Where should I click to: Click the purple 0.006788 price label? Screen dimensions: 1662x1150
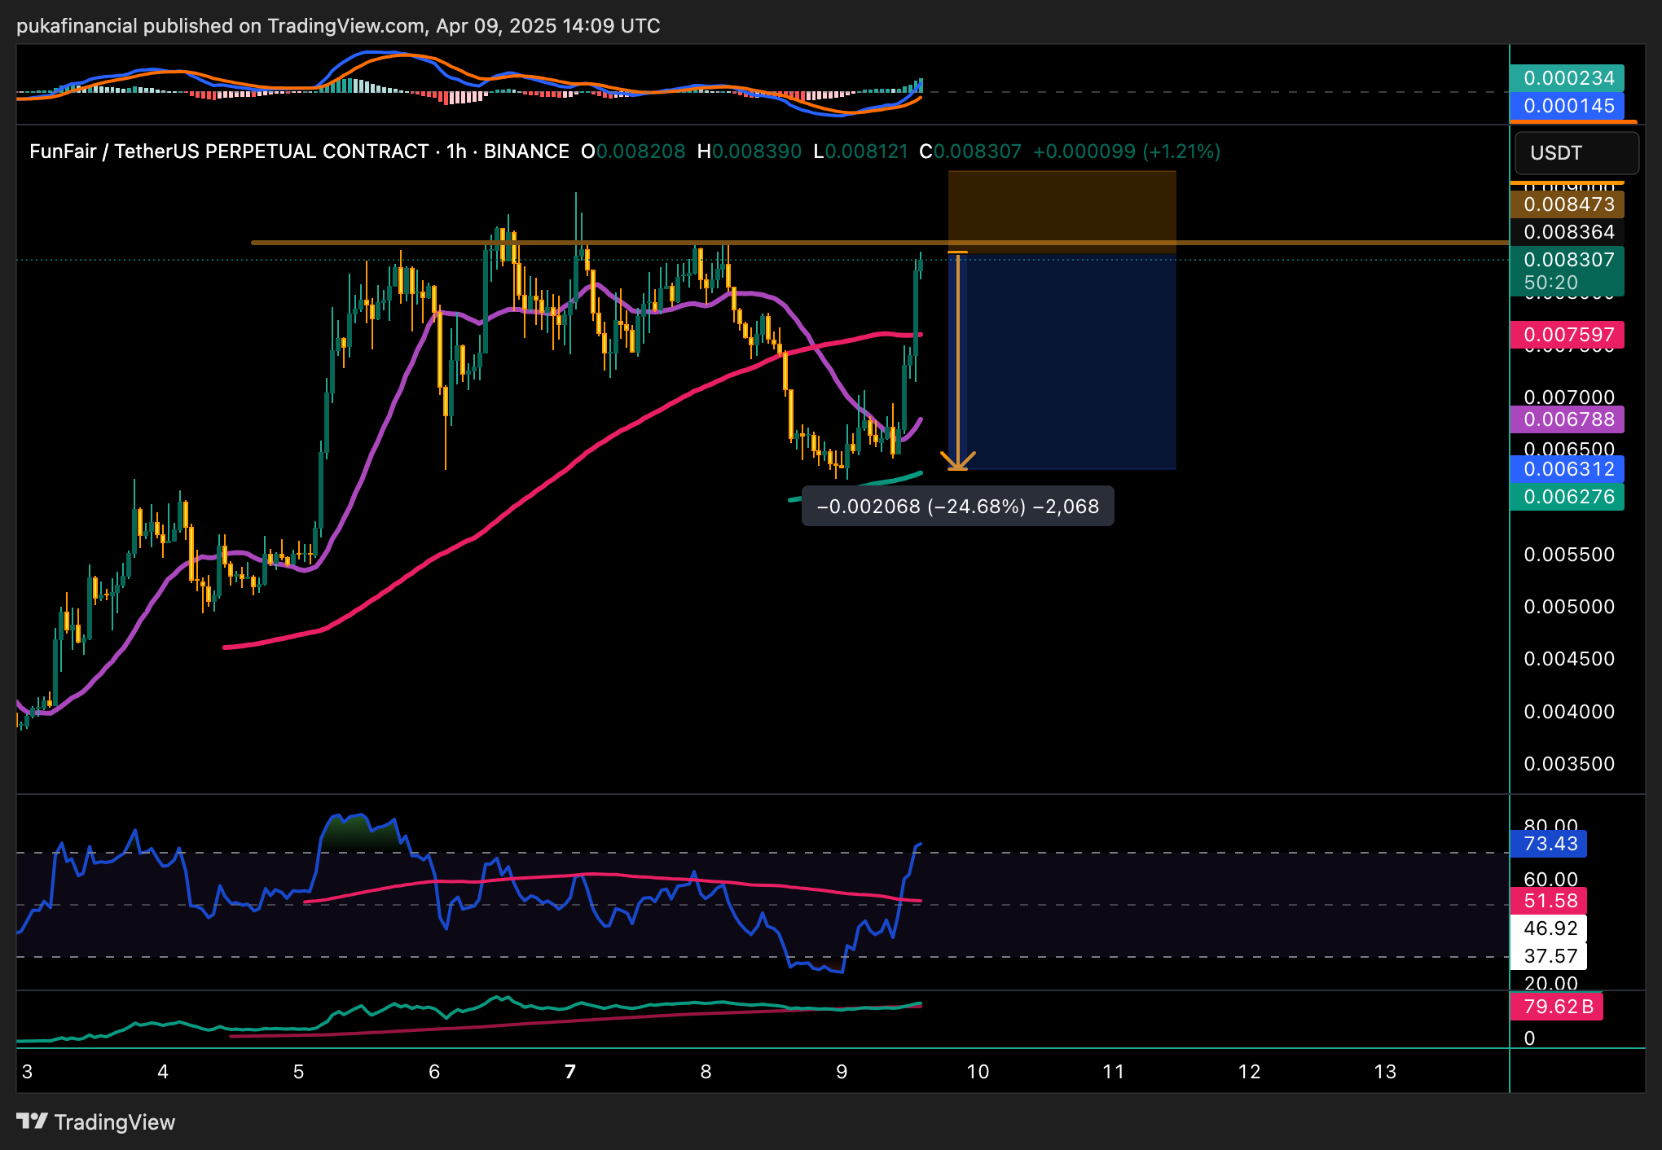[x=1567, y=419]
